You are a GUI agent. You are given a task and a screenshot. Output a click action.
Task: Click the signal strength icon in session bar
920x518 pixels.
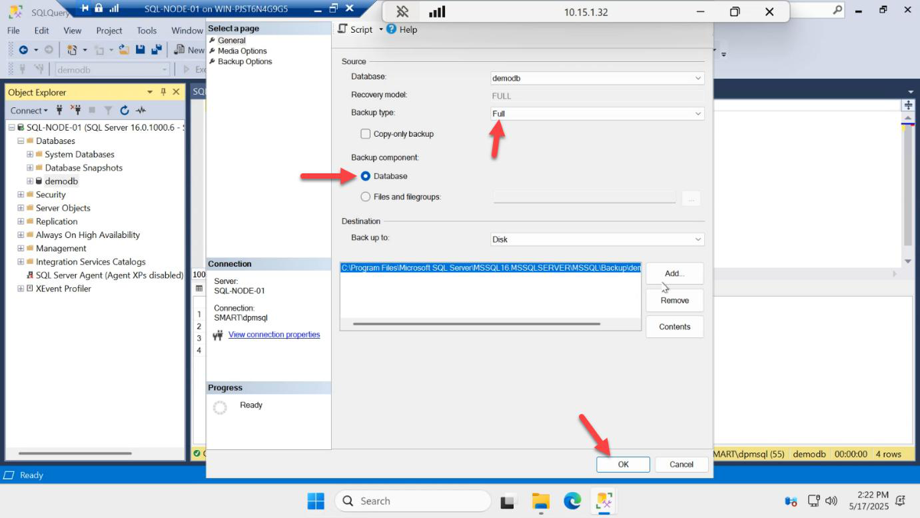(437, 12)
